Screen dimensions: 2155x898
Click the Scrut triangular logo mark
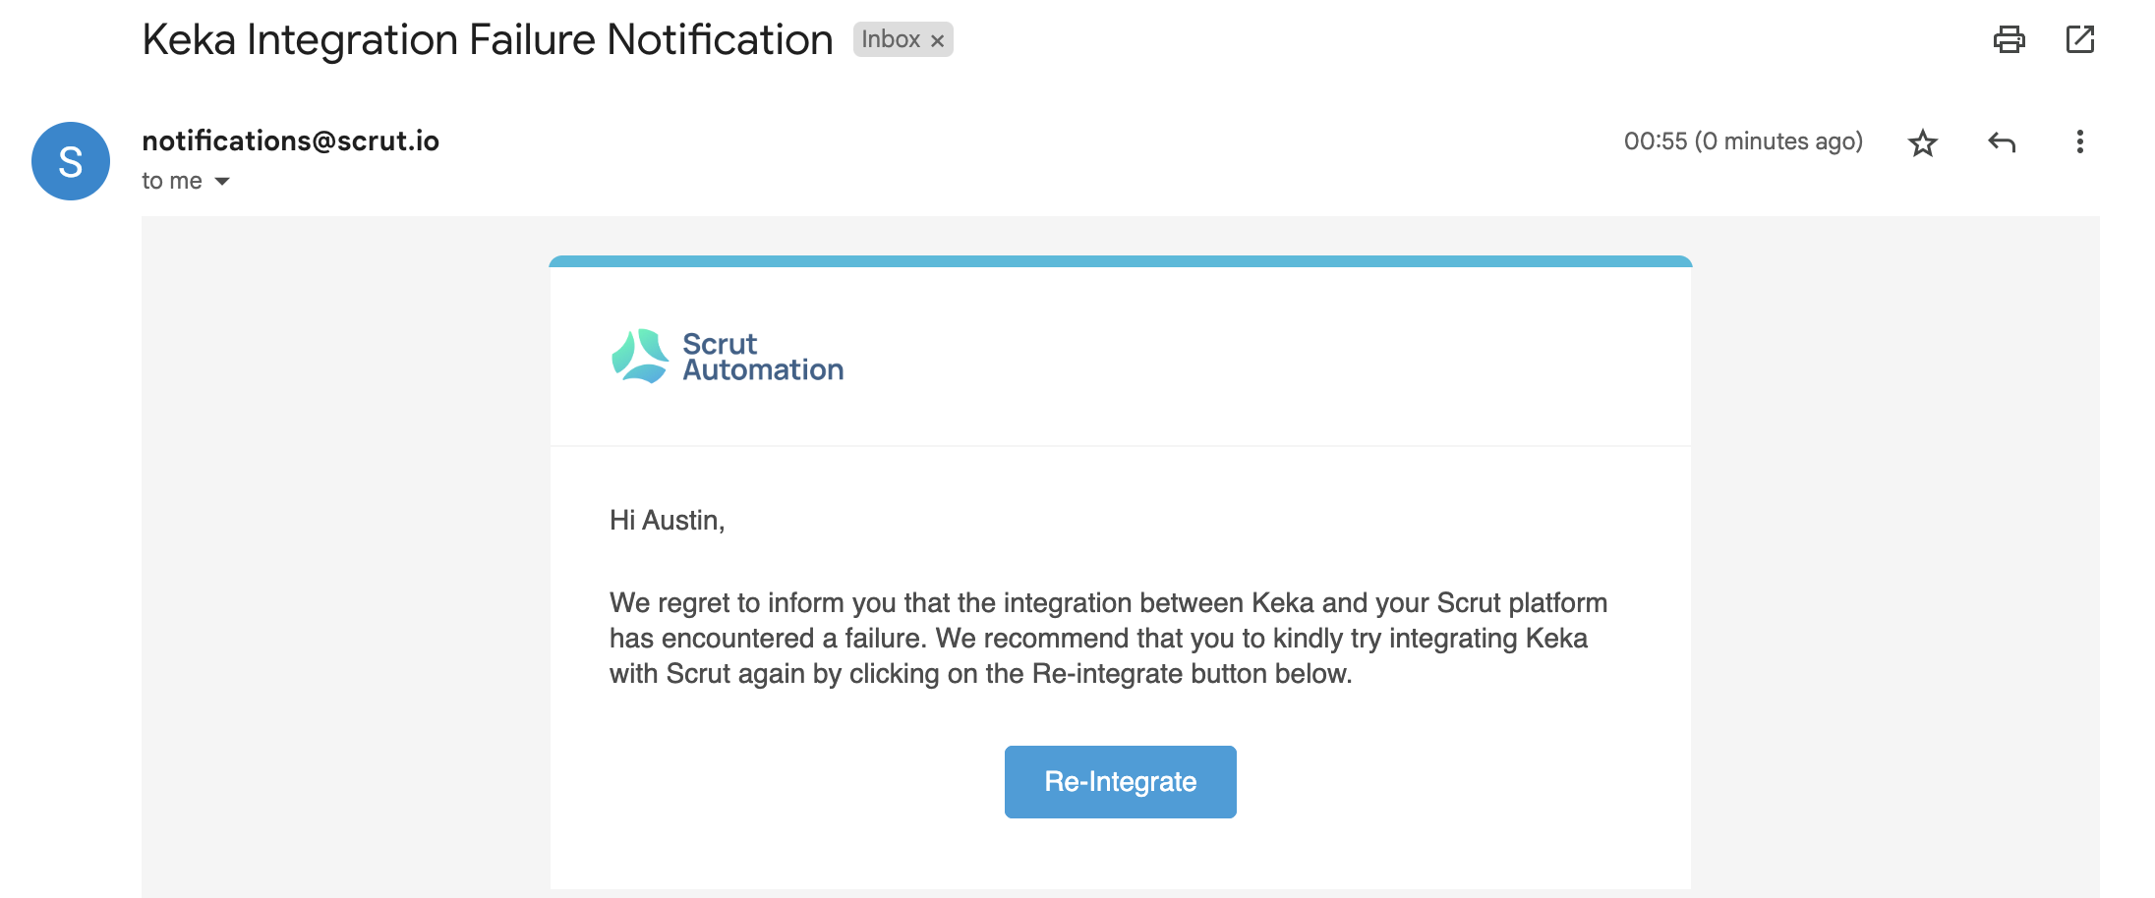[639, 356]
